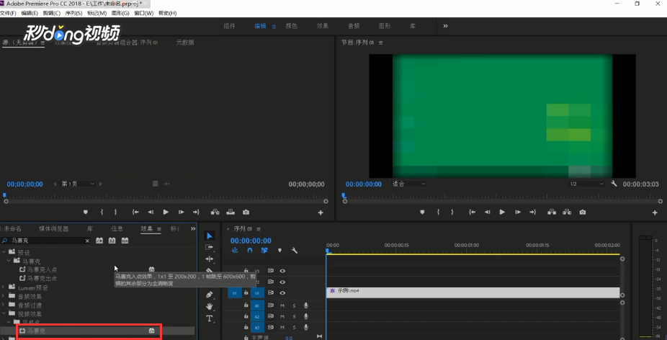Open button editor in Source monitor
The height and width of the screenshot is (340, 667).
(321, 212)
